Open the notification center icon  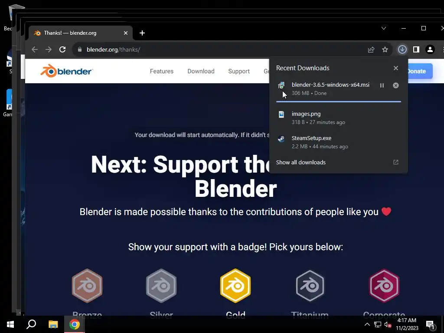pyautogui.click(x=431, y=325)
